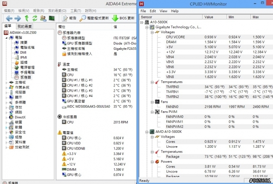Viewport: 273px width, 184px height.
Task: Open the View menu in HWMonitor
Action: pos(163,11)
